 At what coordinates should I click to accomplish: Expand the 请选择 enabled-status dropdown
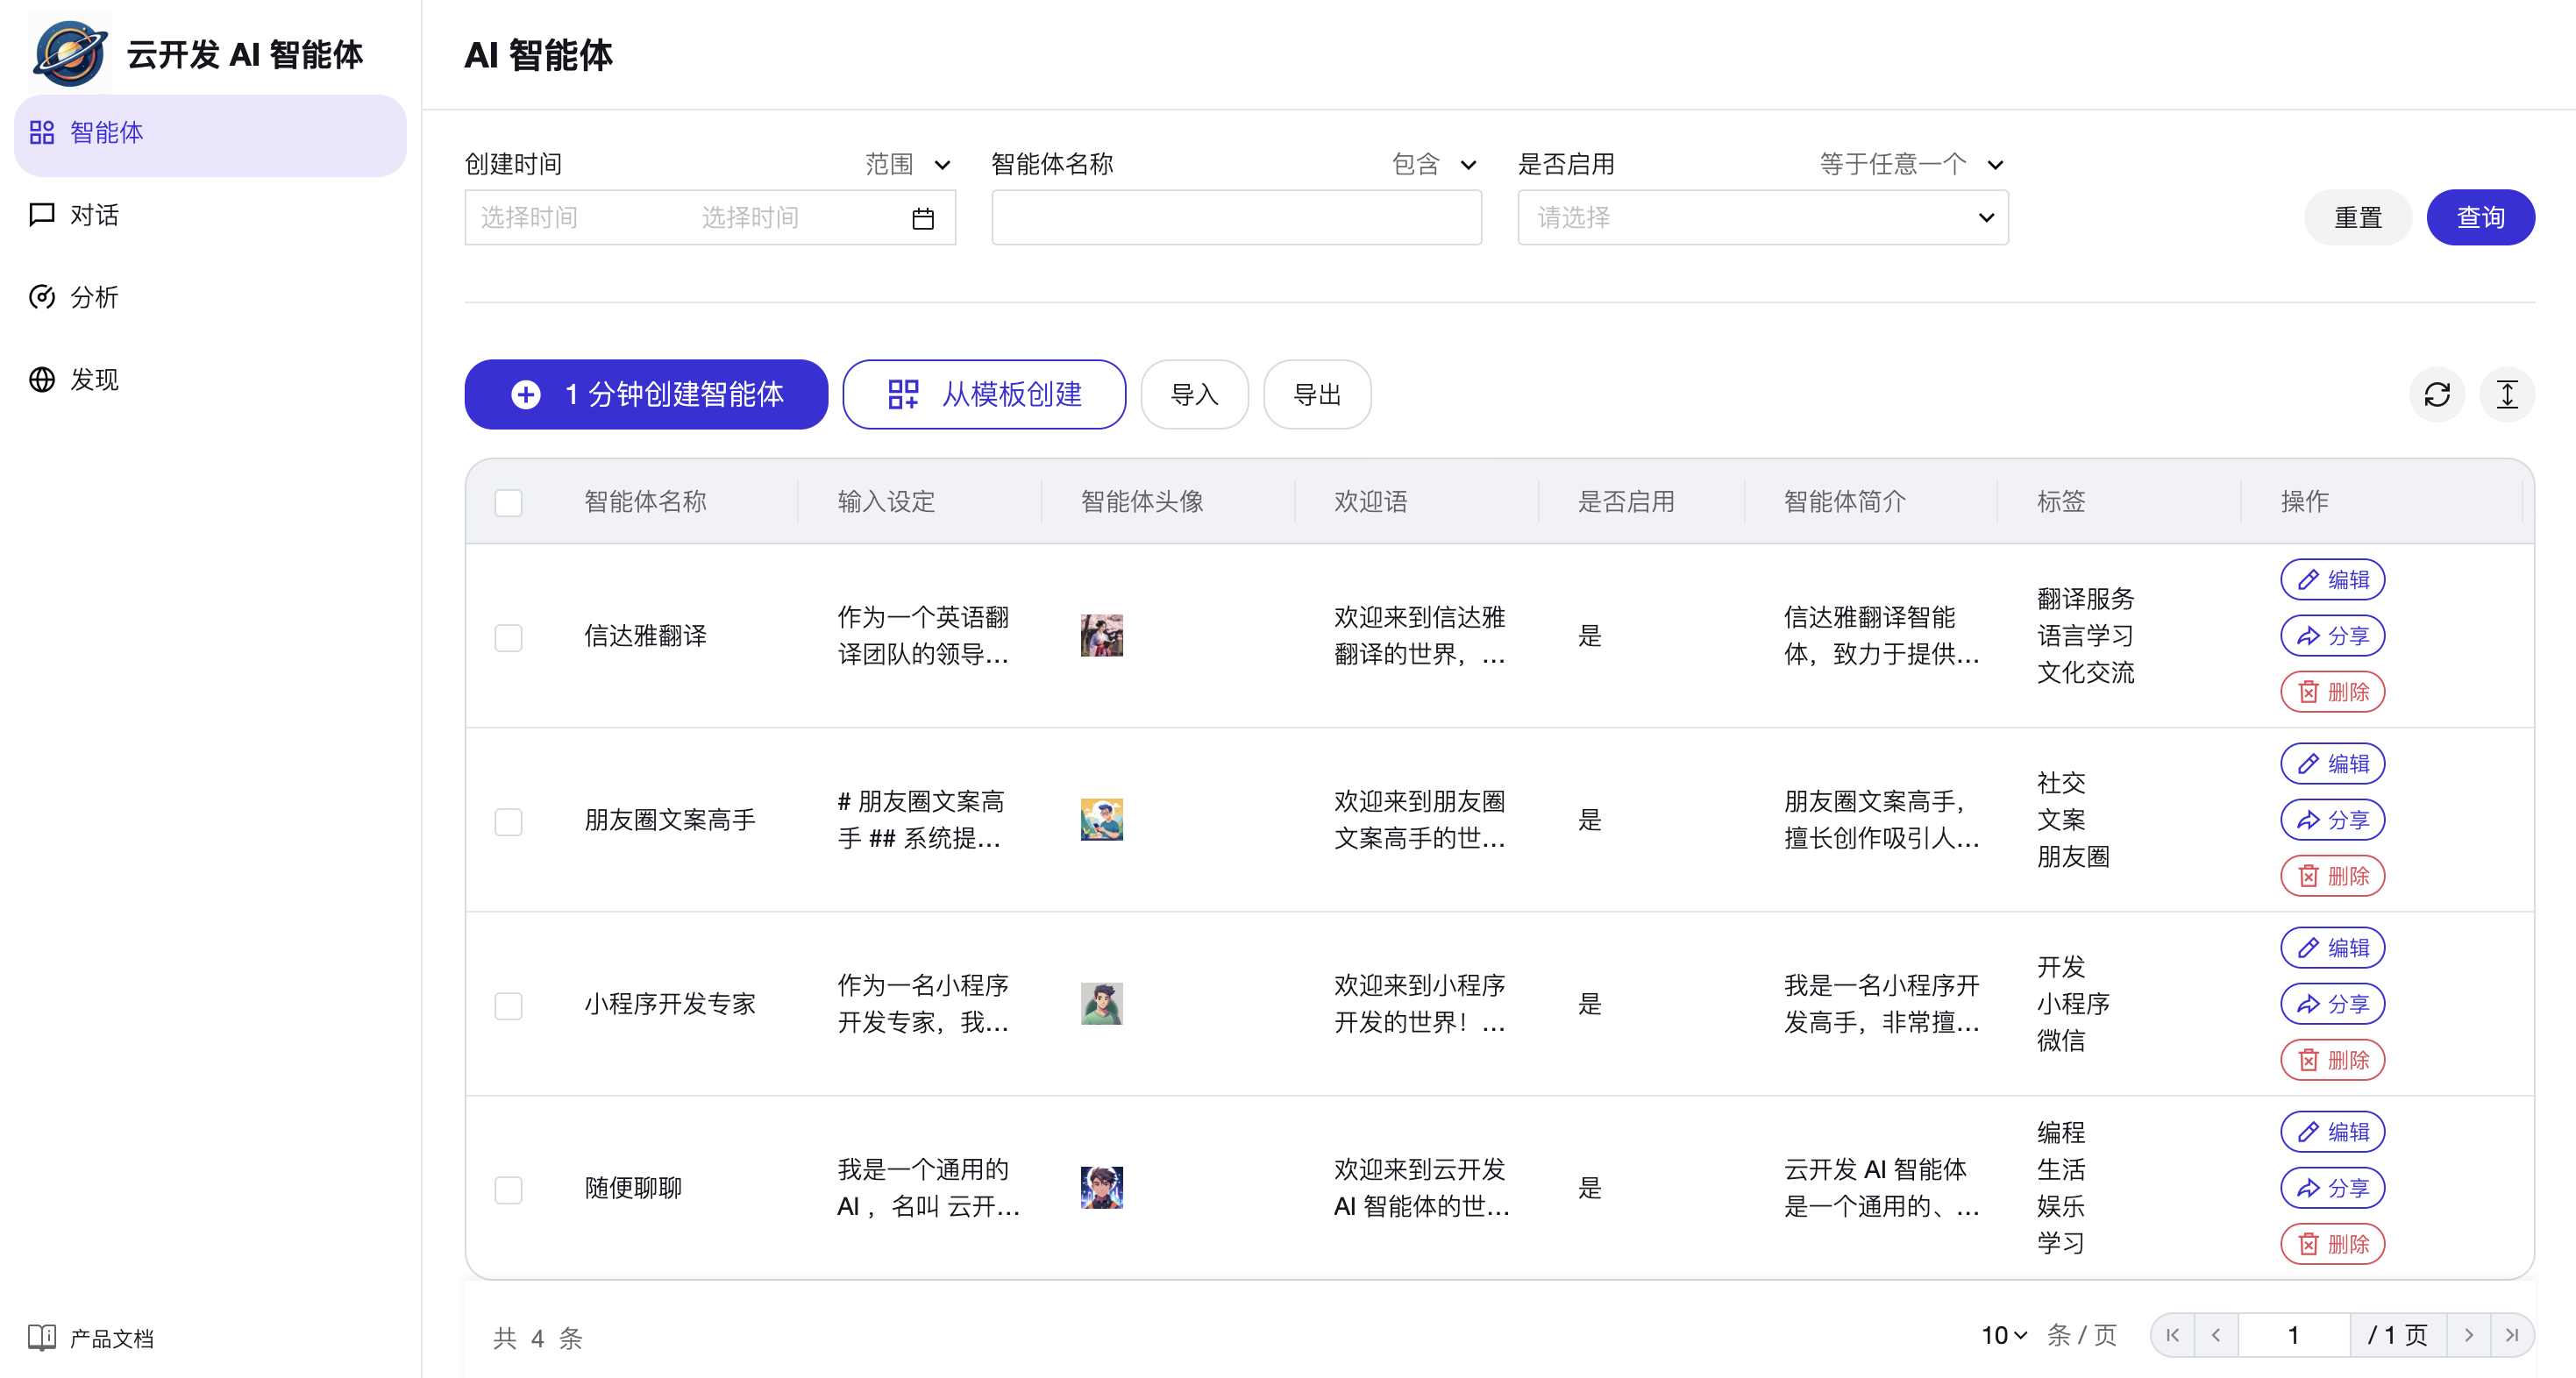pos(1762,218)
